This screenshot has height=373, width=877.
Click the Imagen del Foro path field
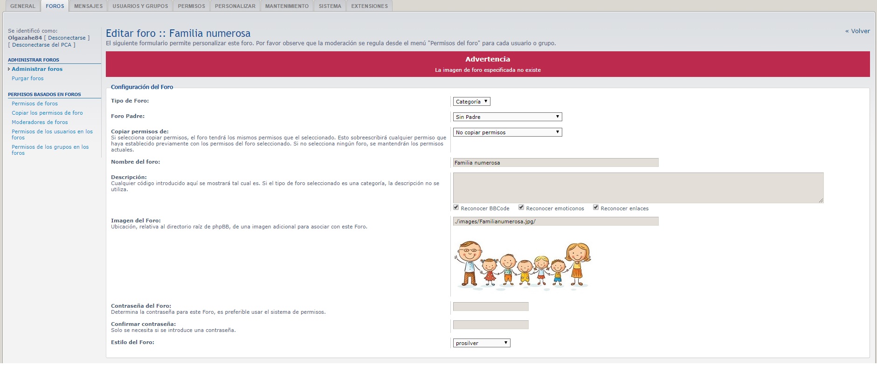[x=555, y=221]
